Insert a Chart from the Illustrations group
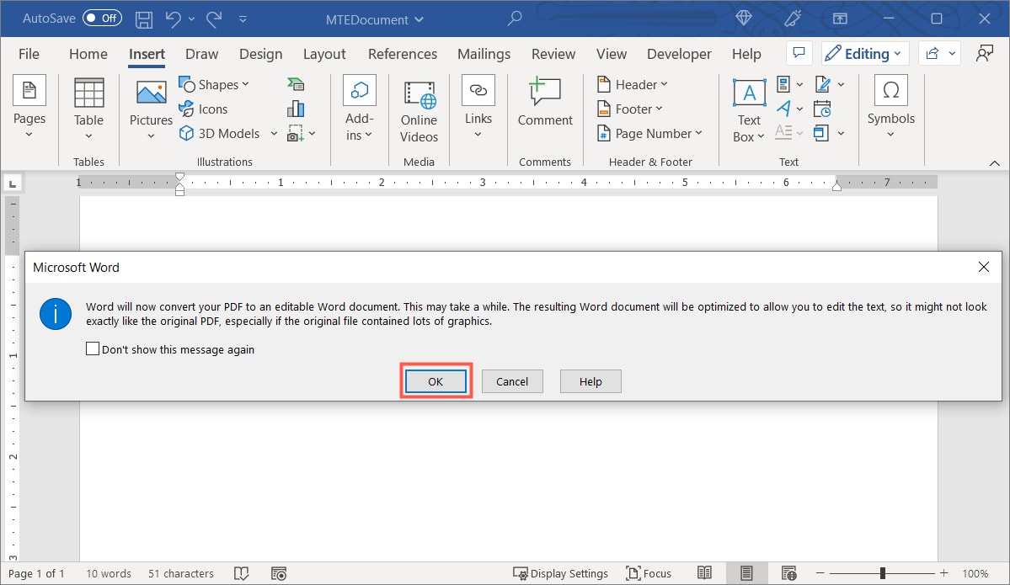1010x585 pixels. point(295,108)
